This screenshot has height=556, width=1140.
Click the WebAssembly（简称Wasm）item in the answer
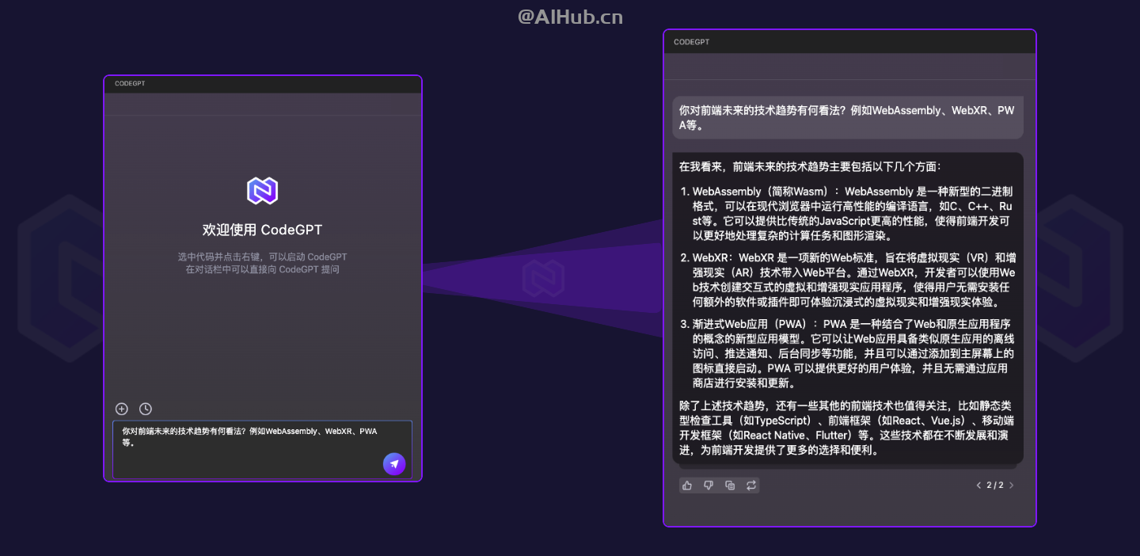pos(848,214)
